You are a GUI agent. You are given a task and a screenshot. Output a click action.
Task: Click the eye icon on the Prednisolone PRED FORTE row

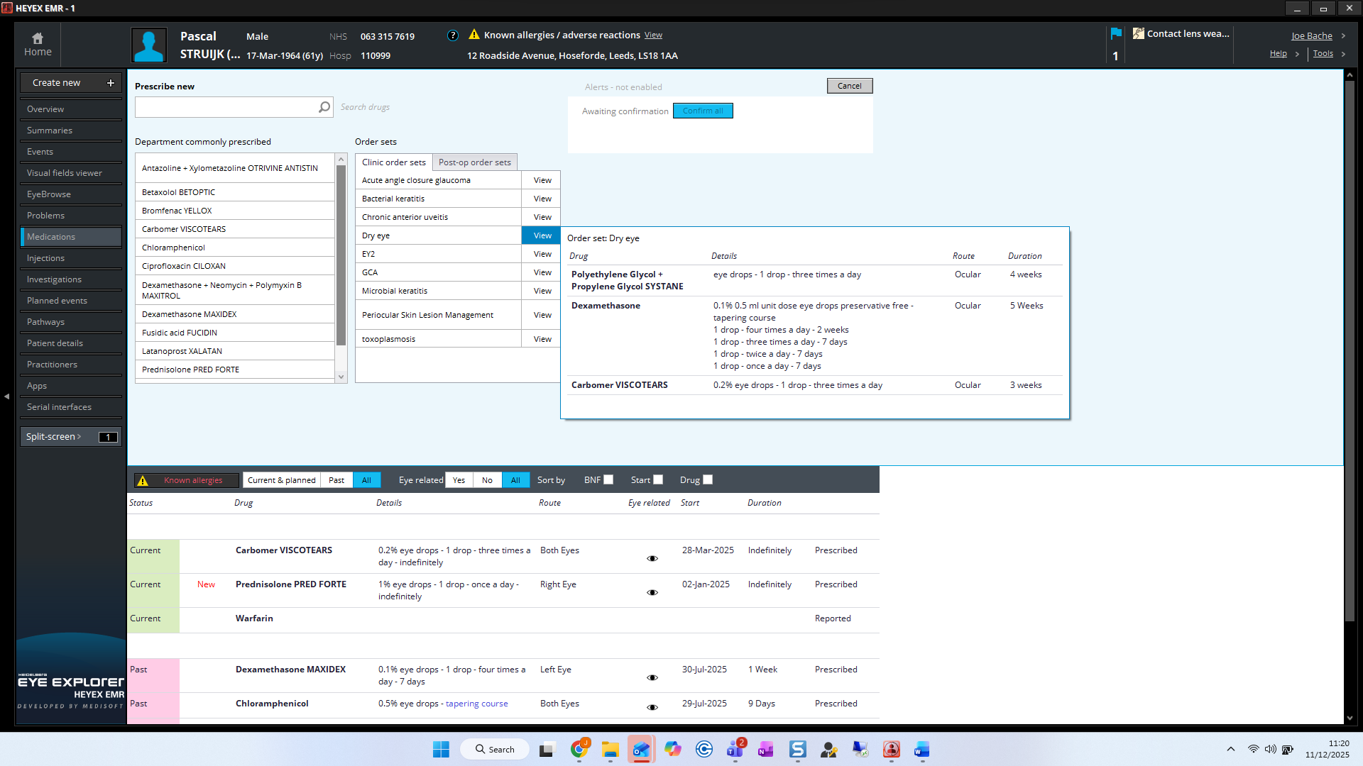point(652,593)
